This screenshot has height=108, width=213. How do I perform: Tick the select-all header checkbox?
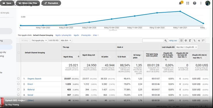pyautogui.click(x=18, y=53)
